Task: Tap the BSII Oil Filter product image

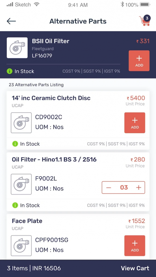Action: click(x=17, y=48)
